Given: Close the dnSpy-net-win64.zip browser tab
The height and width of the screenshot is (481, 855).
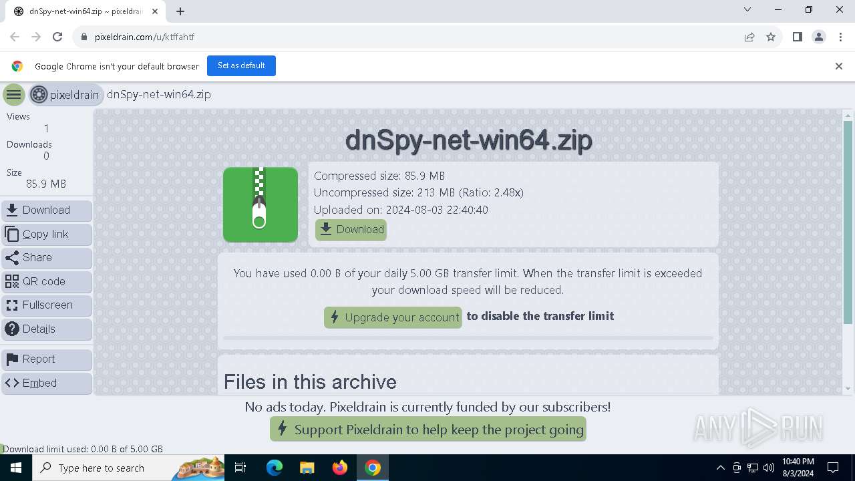Looking at the screenshot, I should point(154,11).
